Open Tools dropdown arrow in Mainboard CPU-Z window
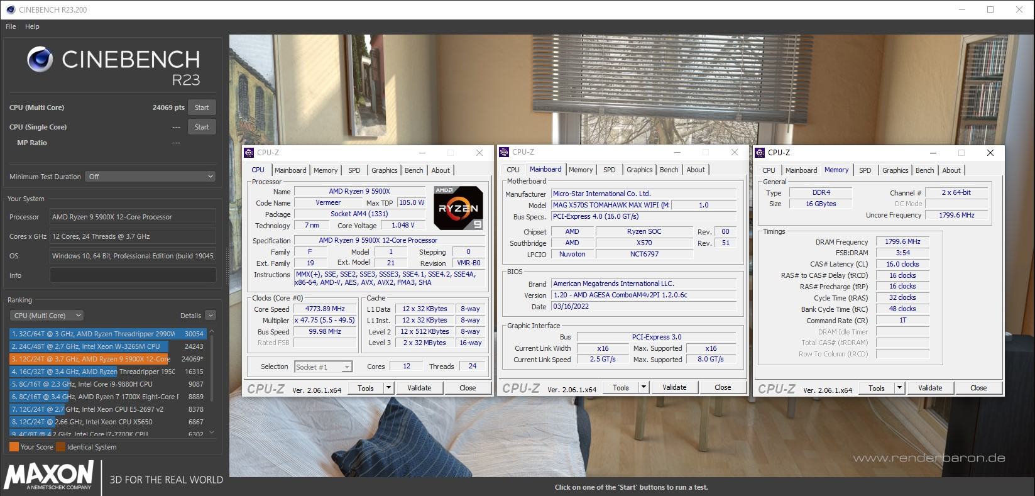Image resolution: width=1035 pixels, height=496 pixels. click(643, 387)
